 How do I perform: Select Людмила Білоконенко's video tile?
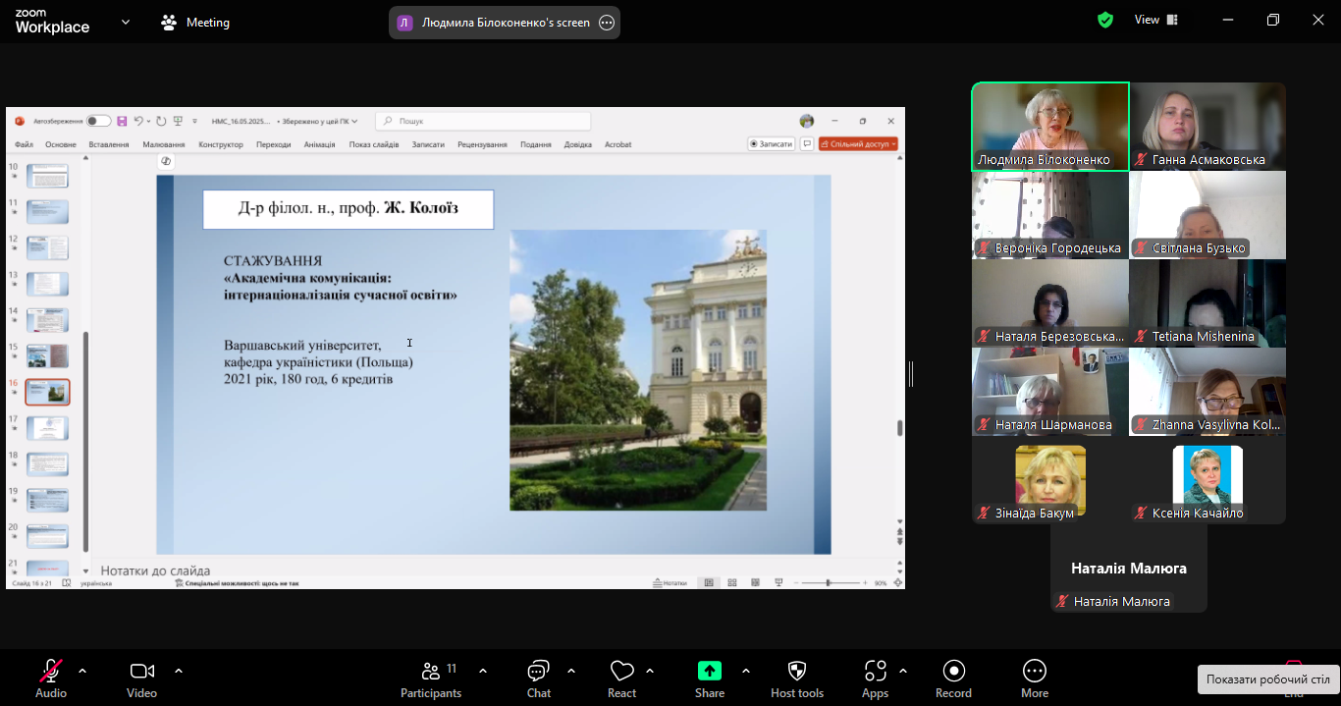[1049, 127]
